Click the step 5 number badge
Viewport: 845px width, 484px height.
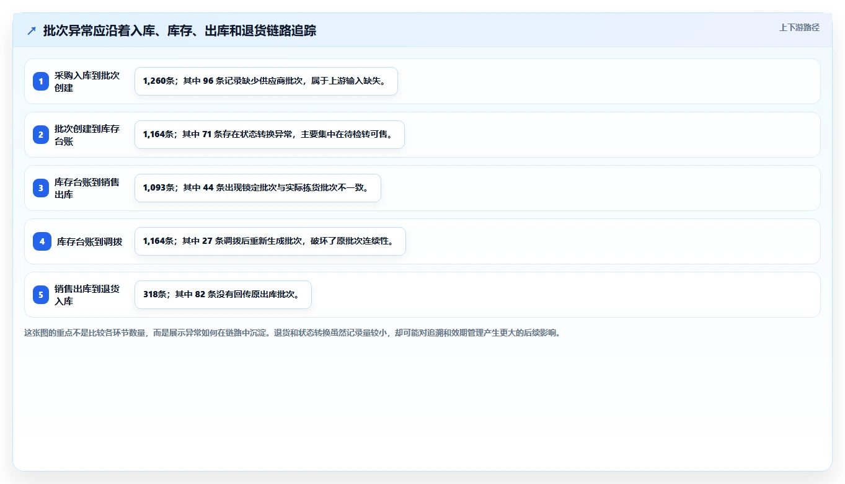(42, 295)
